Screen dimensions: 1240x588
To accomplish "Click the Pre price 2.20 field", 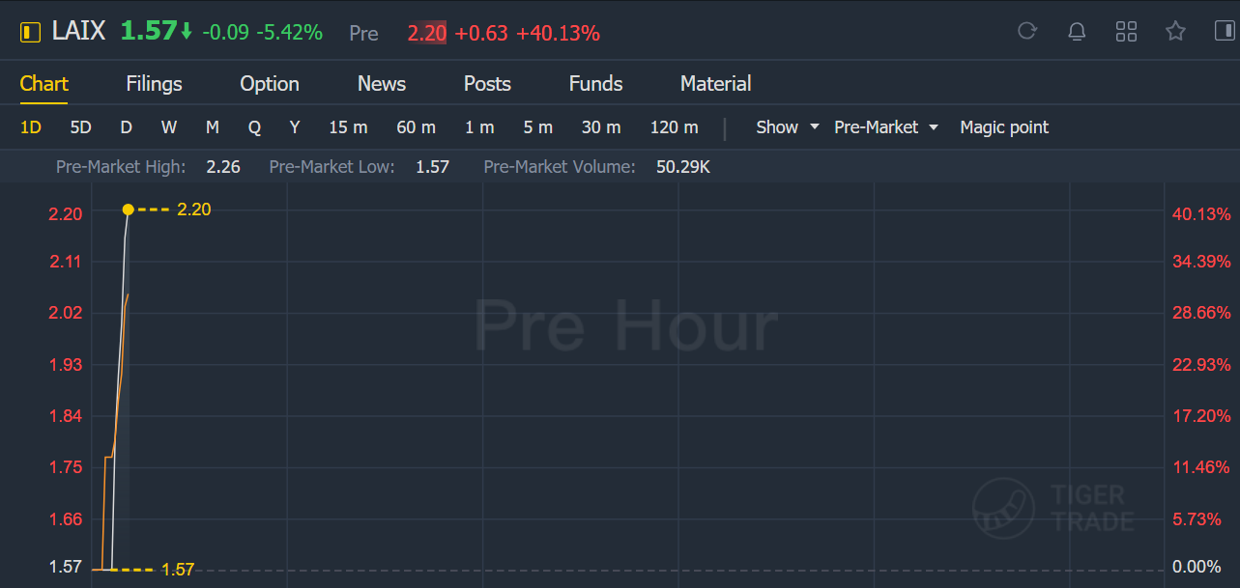I will pos(426,34).
